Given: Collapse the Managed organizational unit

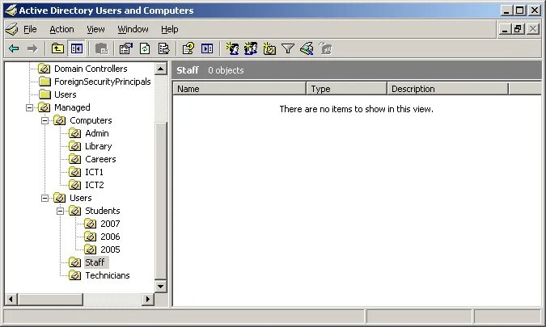Looking at the screenshot, I should 30,107.
